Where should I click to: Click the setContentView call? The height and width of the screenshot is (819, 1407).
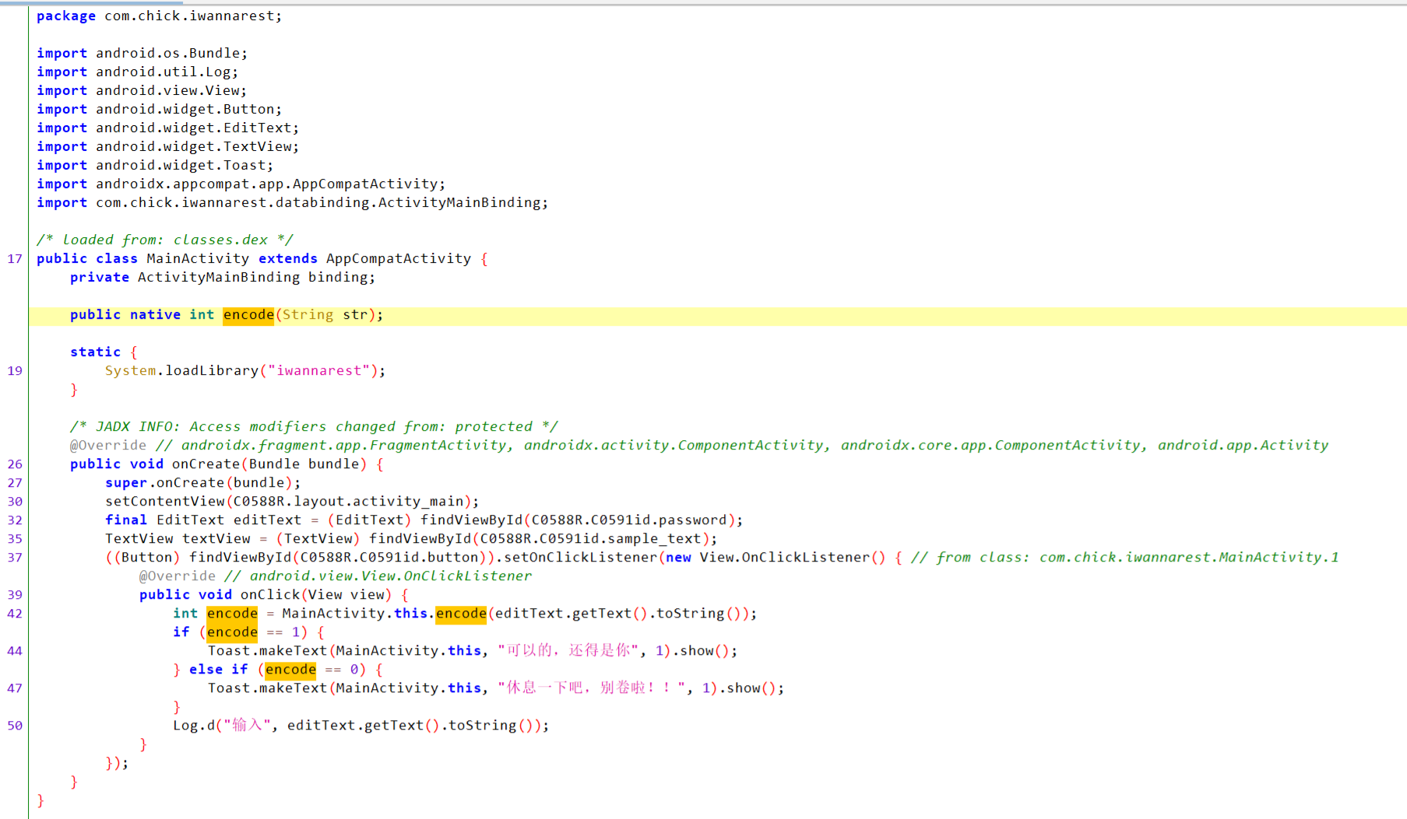[x=164, y=502]
